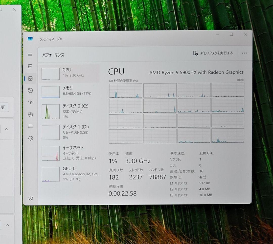The width and height of the screenshot is (273, 244).
Task: Click the first logical processor usage graph
Action: point(126,91)
